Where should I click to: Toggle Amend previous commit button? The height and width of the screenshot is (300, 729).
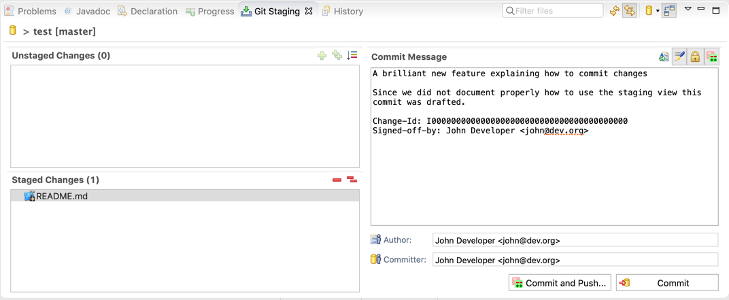[664, 56]
